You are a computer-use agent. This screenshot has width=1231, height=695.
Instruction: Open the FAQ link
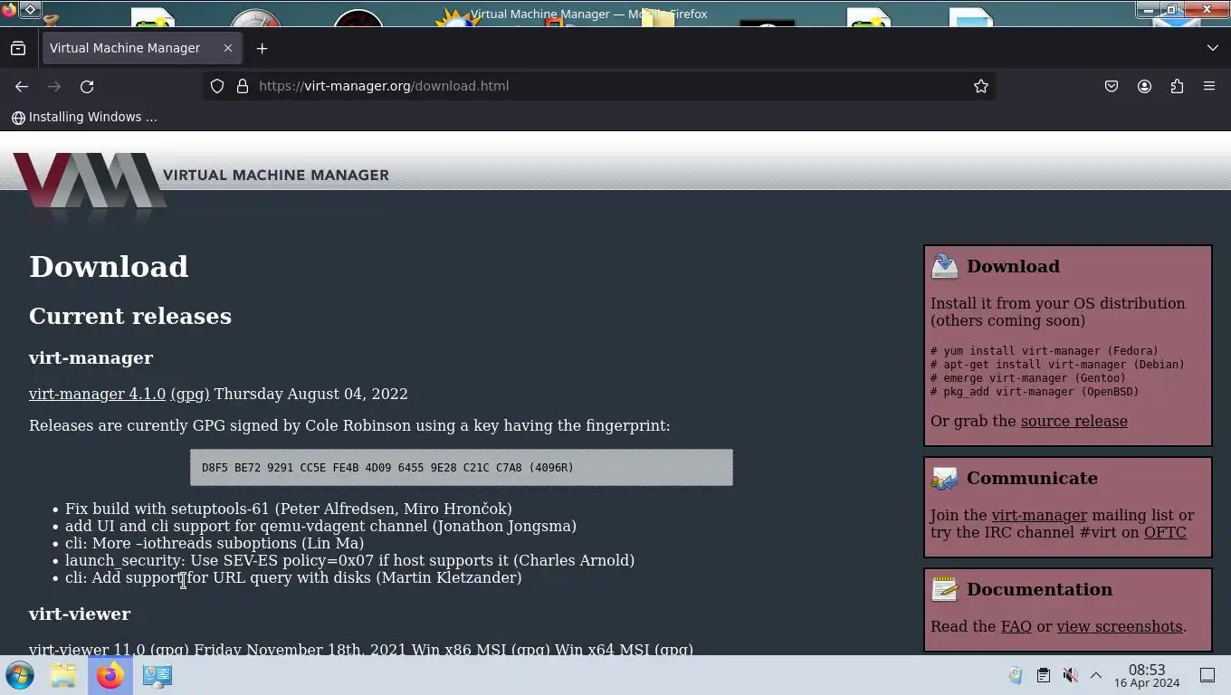(1016, 626)
